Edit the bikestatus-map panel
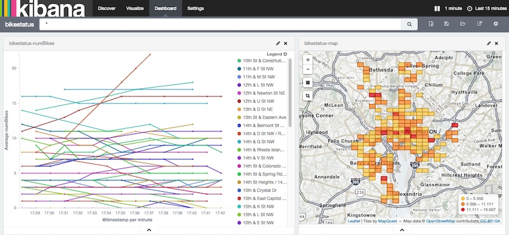 pyautogui.click(x=489, y=43)
